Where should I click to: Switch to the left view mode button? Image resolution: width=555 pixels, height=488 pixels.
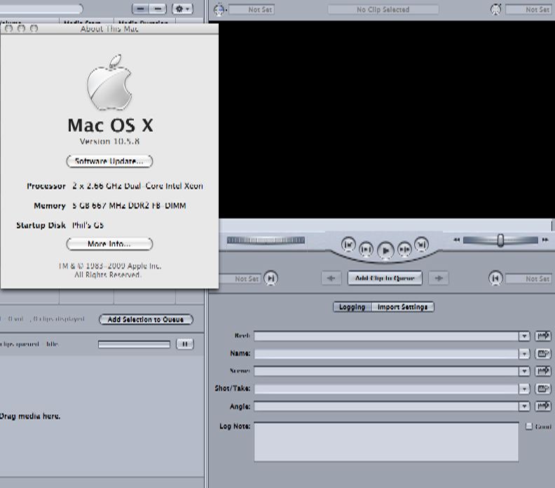(x=141, y=9)
